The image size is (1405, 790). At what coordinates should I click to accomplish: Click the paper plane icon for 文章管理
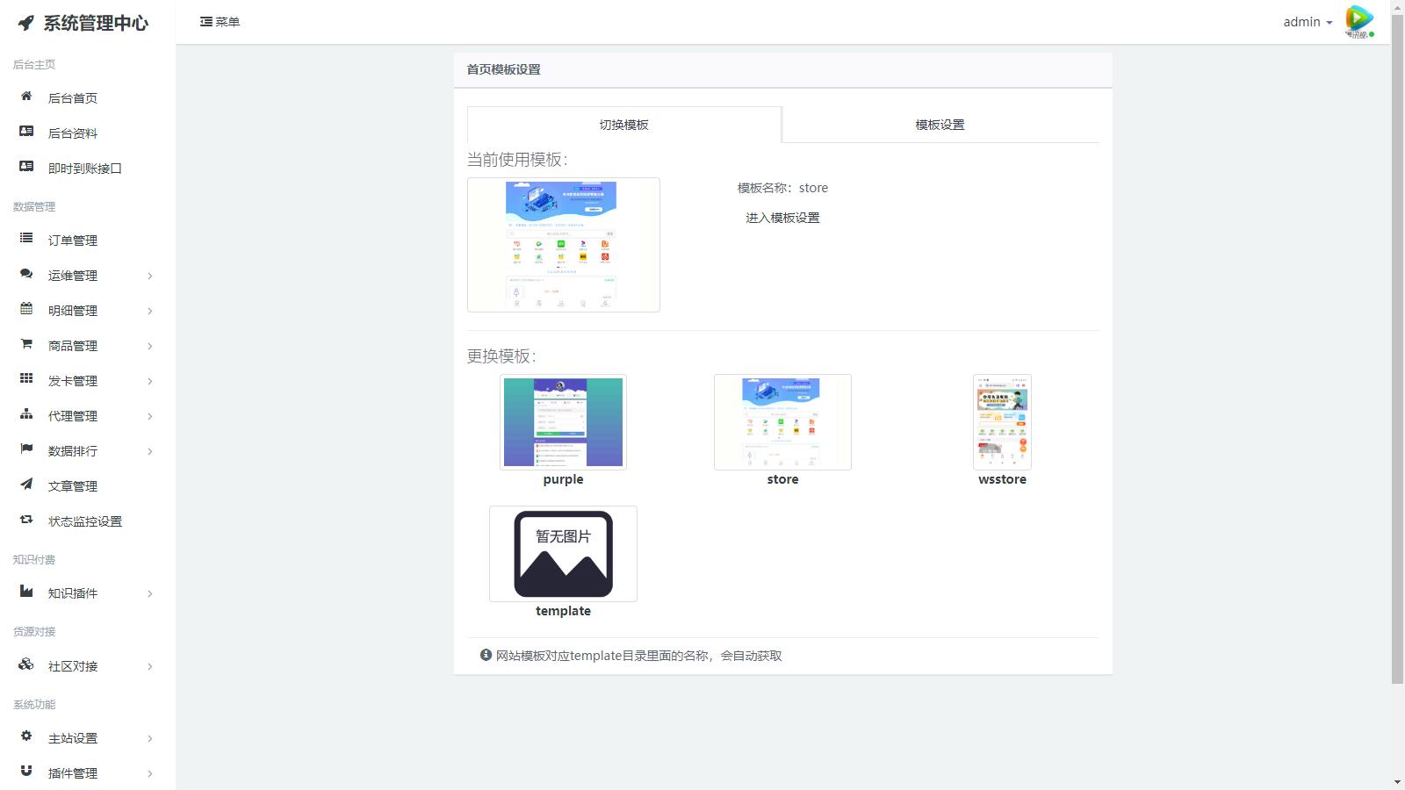point(26,485)
